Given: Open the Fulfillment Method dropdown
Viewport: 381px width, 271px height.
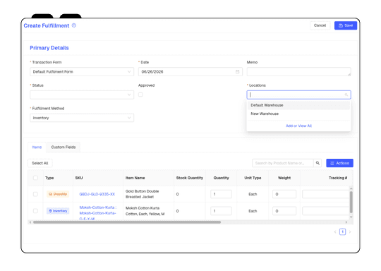Looking at the screenshot, I should [82, 118].
